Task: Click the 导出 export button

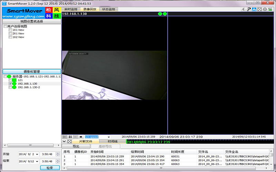Action: point(76,146)
